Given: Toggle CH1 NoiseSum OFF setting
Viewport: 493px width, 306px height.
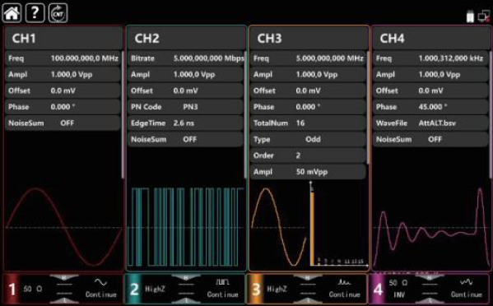Looking at the screenshot, I should (63, 123).
